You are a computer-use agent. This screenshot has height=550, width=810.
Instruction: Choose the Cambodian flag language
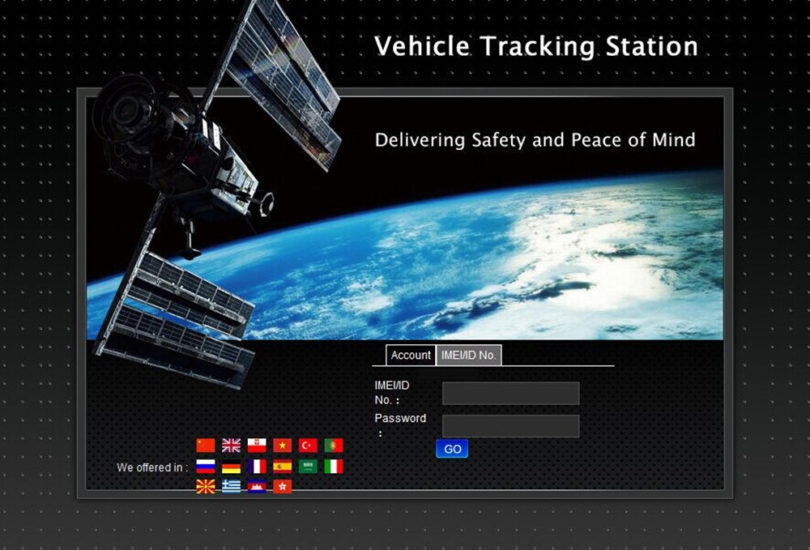257,487
